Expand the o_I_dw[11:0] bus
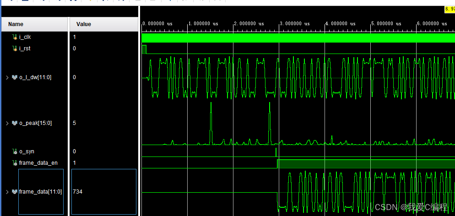 pos(7,77)
